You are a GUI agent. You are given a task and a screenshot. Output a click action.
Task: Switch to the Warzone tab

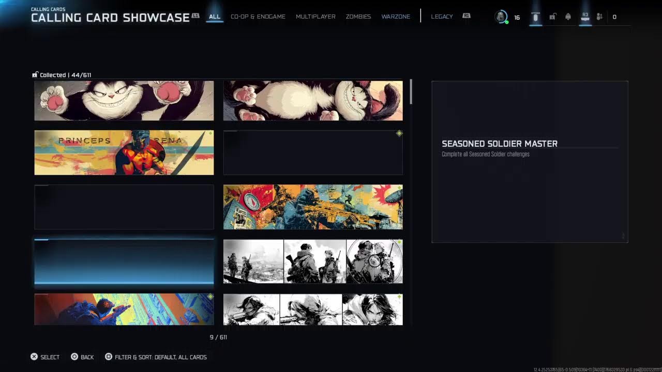point(396,17)
